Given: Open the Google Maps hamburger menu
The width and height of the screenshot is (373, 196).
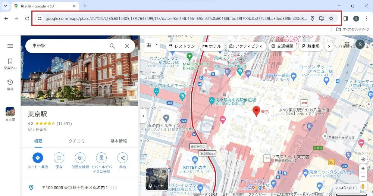Looking at the screenshot, I should click(10, 46).
